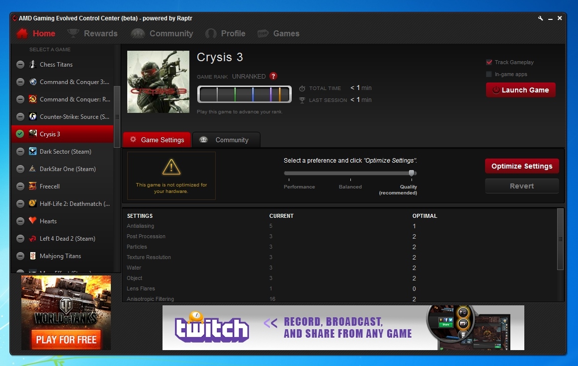
Task: Open the Home tab label
Action: (44, 34)
